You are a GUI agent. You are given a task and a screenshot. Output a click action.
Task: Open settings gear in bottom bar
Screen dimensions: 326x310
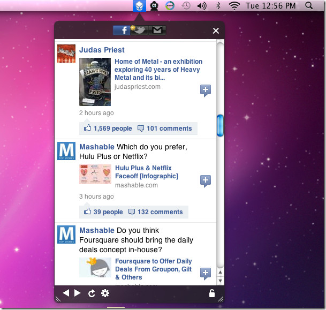[105, 293]
